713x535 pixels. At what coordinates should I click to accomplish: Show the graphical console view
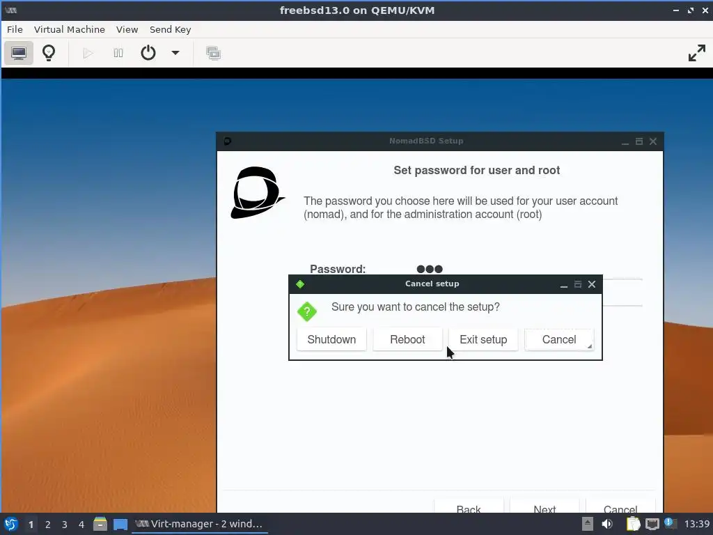(19, 53)
